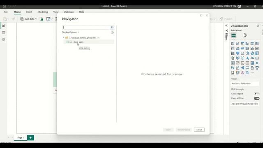Screen dimensions: 263x148
Task: Cancel the Navigator dialog
Action: tap(199, 130)
